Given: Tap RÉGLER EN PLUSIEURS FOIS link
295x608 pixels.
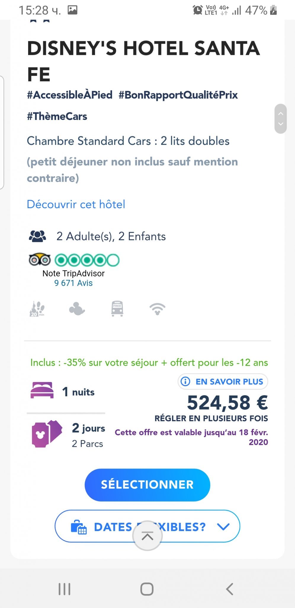Looking at the screenshot, I should coord(211,418).
